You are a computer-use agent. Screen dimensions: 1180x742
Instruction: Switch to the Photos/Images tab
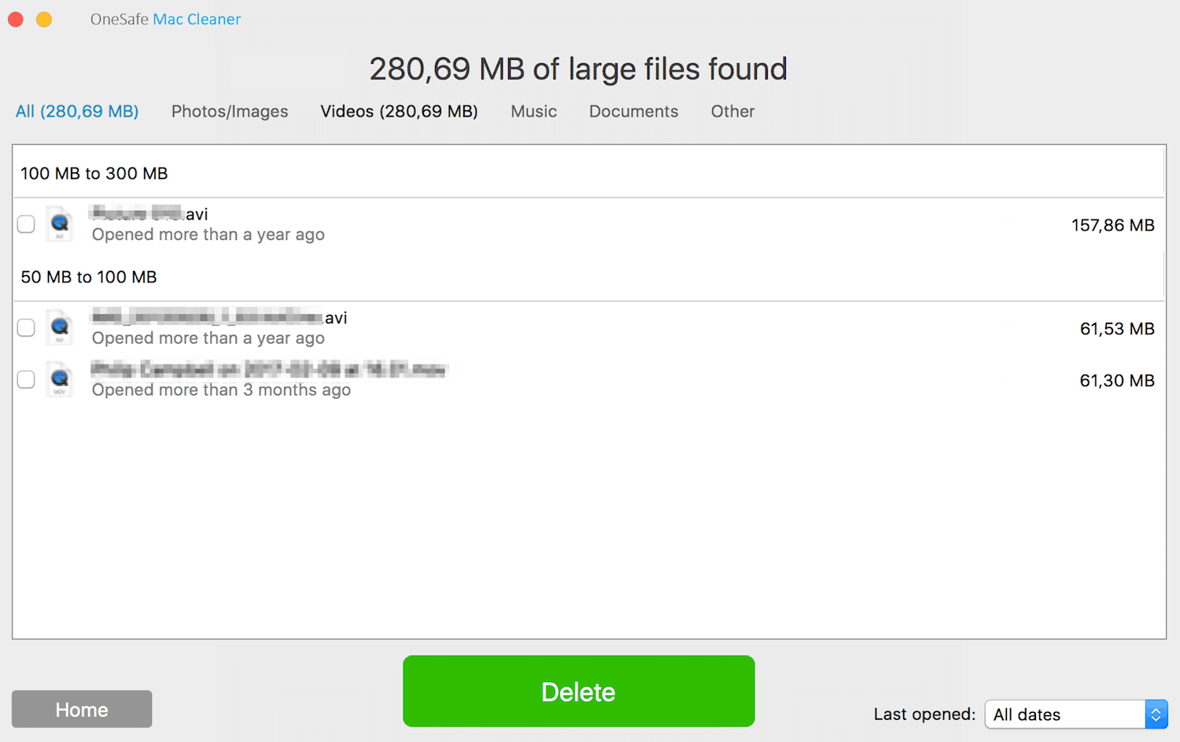pos(229,111)
